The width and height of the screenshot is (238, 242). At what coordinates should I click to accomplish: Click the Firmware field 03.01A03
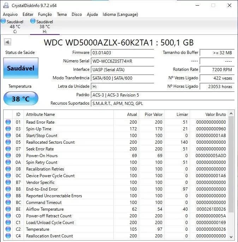123,52
